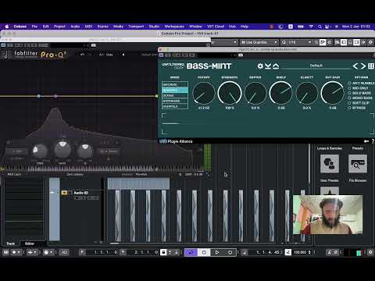Adjust the Bass-Mint Shelf knob

[x=281, y=93]
